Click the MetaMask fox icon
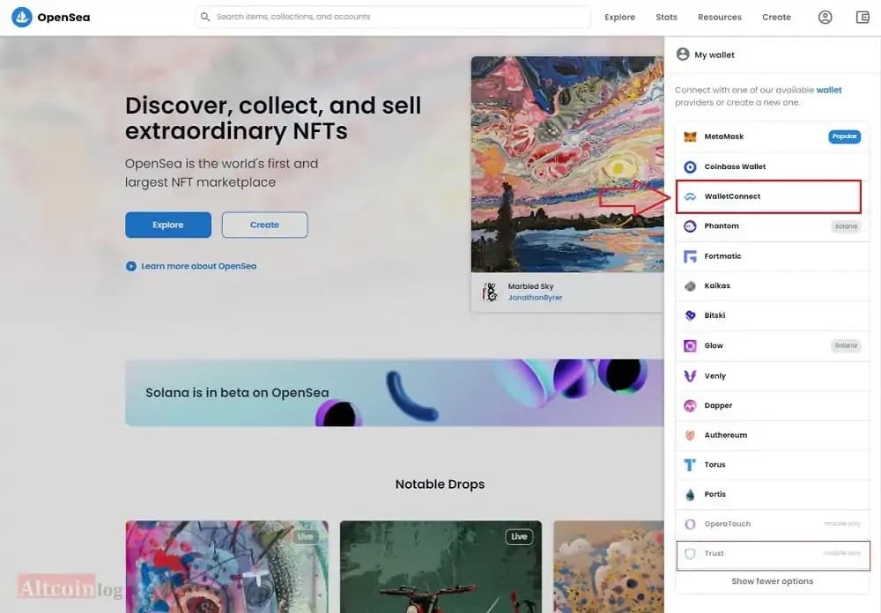This screenshot has height=613, width=881. coord(690,137)
